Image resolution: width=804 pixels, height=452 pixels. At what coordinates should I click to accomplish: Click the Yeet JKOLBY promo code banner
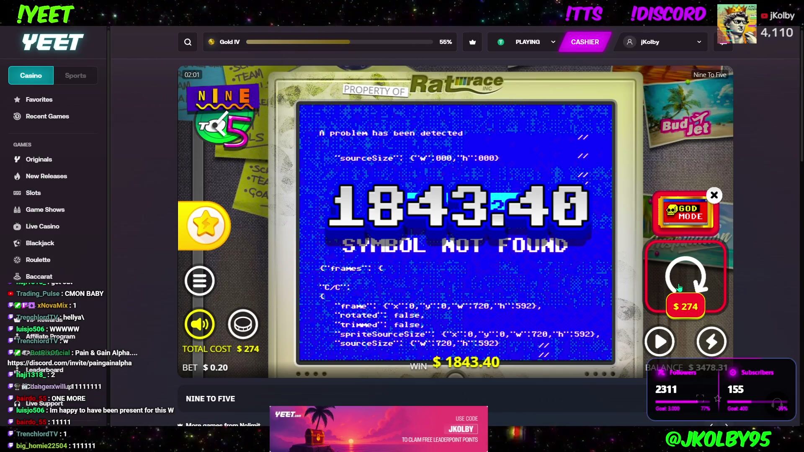(379, 429)
